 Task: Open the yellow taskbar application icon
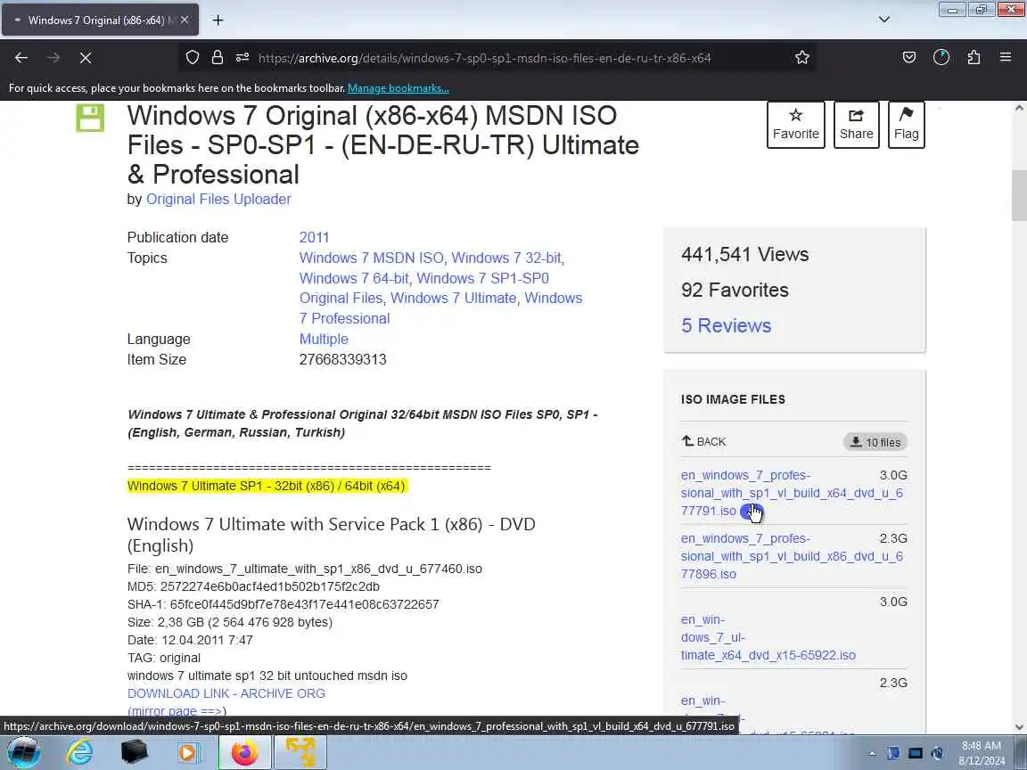pos(300,752)
